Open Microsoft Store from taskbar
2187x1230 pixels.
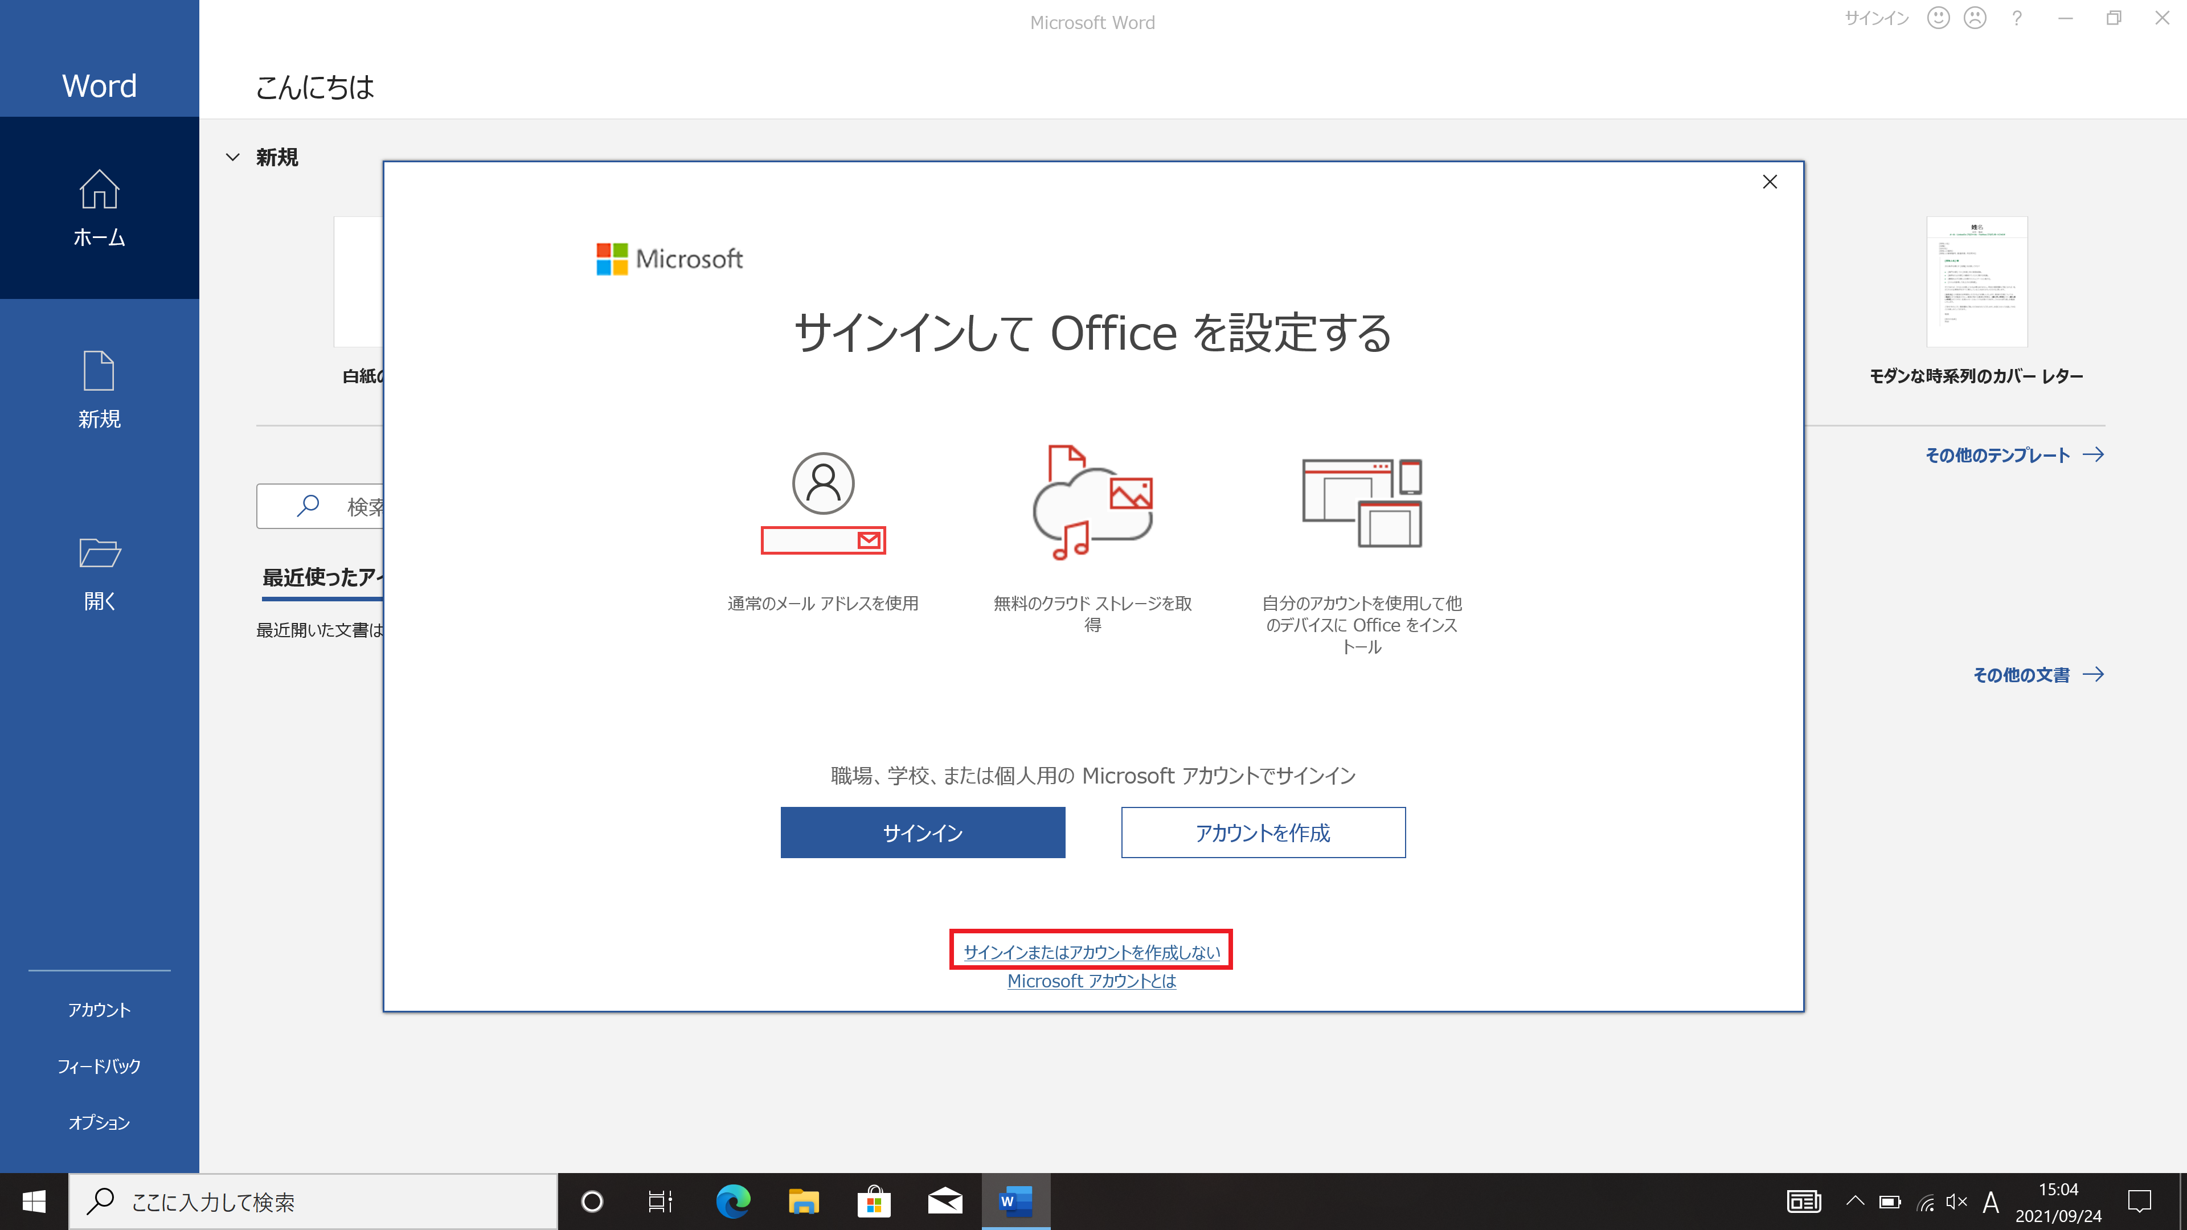874,1202
